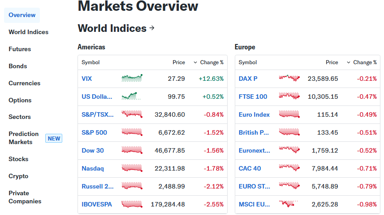Sort Europe table by Change % dropdown
The width and height of the screenshot is (384, 215).
(362, 62)
